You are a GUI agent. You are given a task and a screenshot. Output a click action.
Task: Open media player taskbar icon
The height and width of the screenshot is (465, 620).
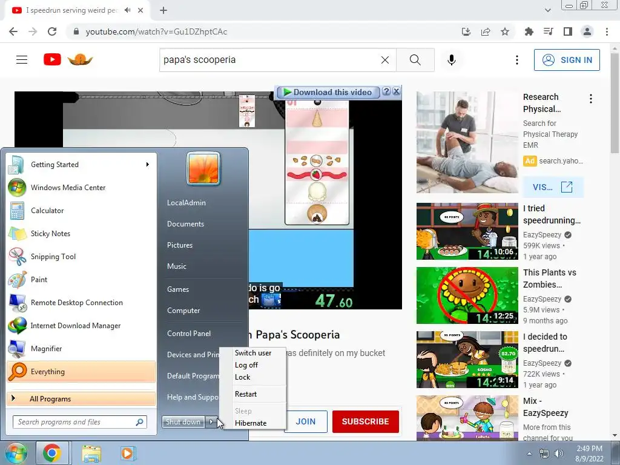pos(127,453)
